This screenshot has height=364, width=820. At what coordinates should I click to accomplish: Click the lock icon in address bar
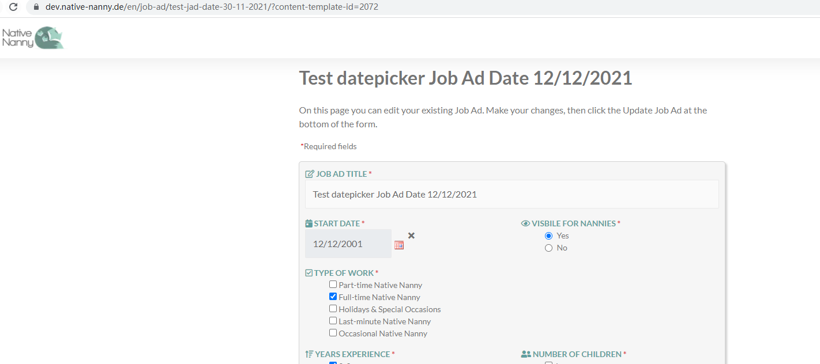coord(36,7)
